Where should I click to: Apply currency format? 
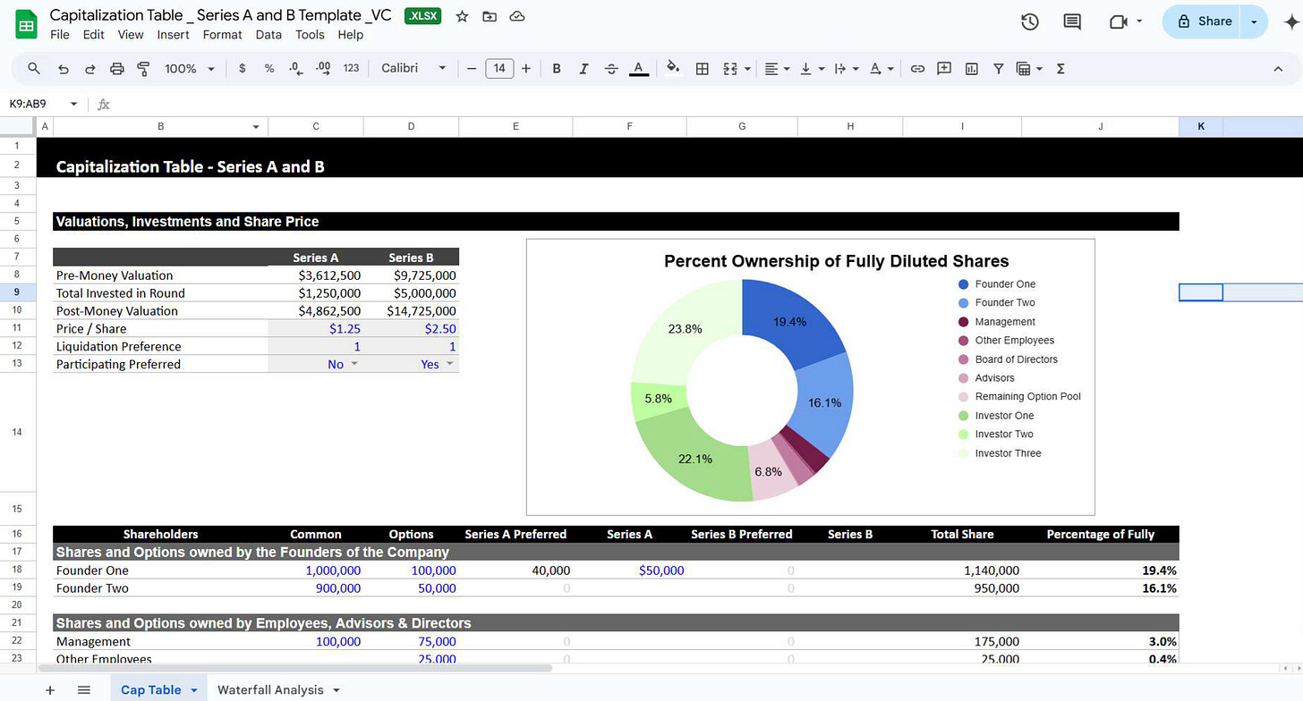242,68
